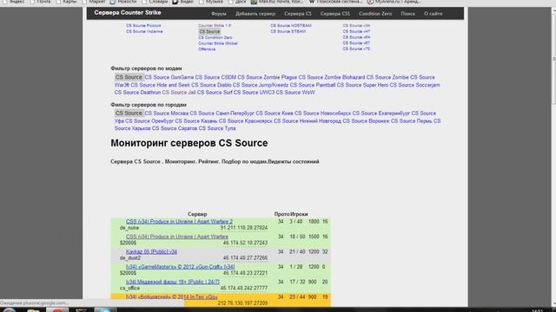Open the «Бойцовский» © 2014 server link
Screen dimensions: 556x312
click(172, 297)
